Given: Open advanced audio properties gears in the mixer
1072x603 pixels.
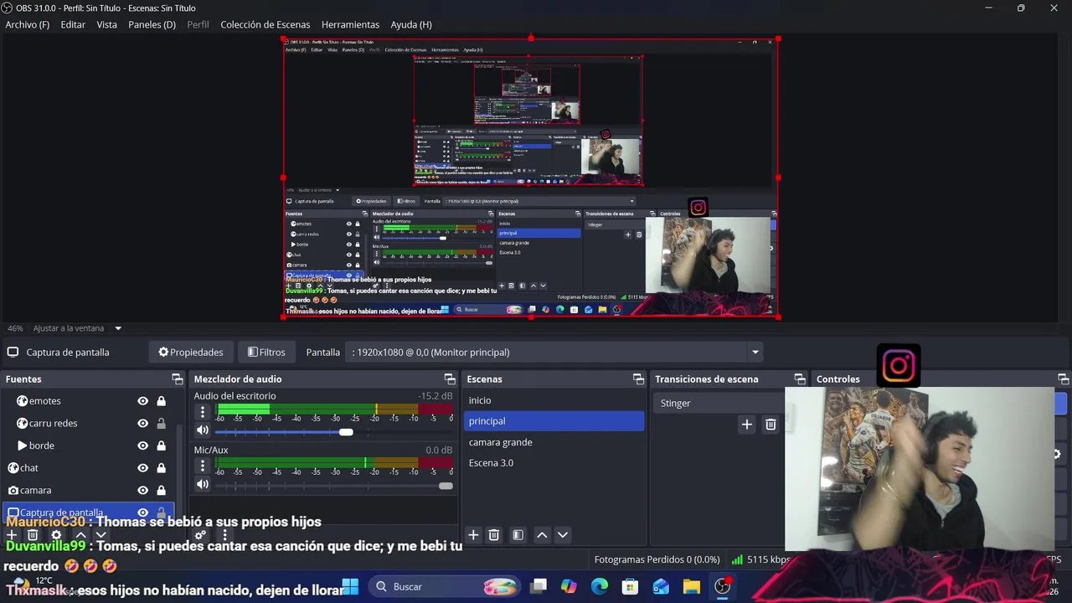Looking at the screenshot, I should click(x=200, y=535).
